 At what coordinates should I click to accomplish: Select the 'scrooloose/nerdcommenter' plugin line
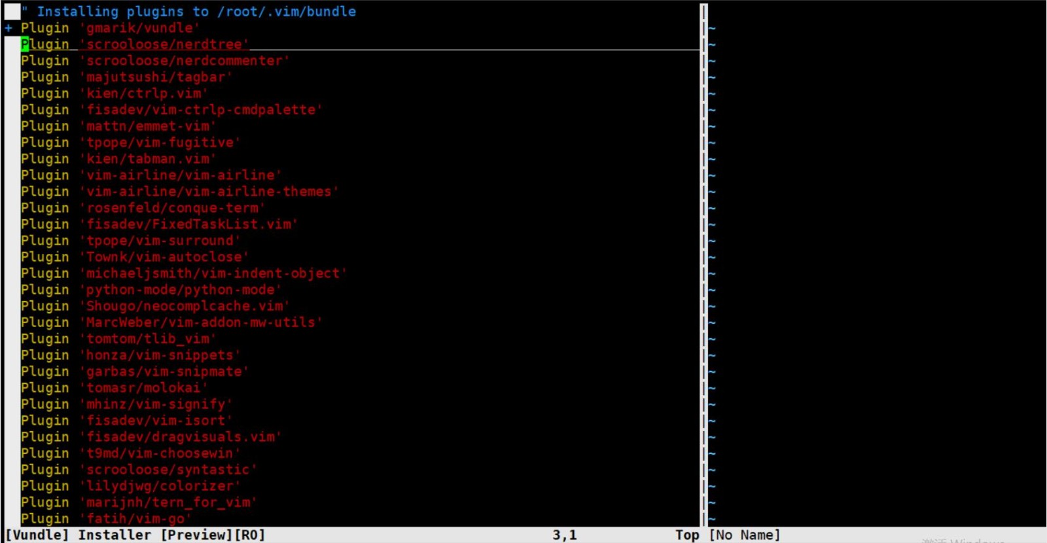155,61
